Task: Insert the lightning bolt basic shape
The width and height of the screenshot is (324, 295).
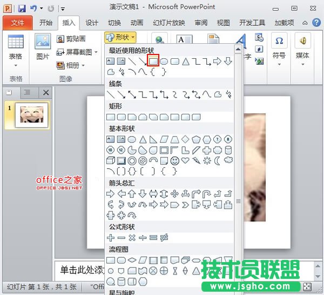Action: tap(196, 160)
